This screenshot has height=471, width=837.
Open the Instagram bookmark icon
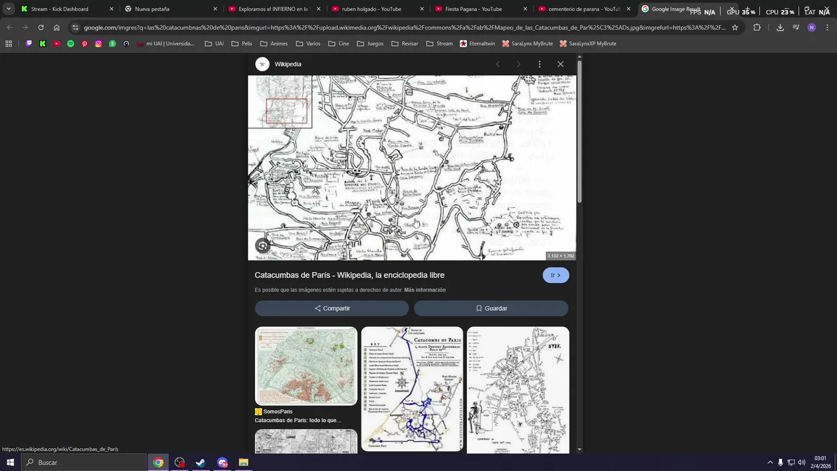point(99,43)
